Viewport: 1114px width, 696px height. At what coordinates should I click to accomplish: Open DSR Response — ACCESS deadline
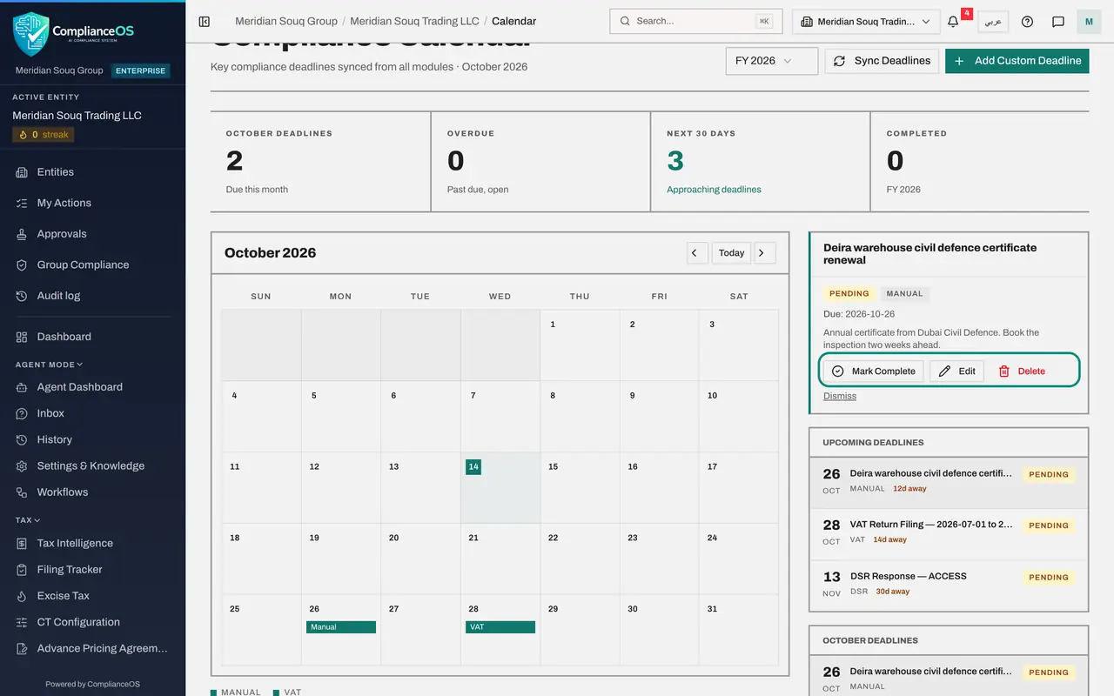click(x=949, y=584)
